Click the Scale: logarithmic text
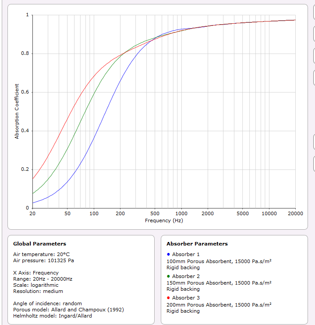 [35, 285]
